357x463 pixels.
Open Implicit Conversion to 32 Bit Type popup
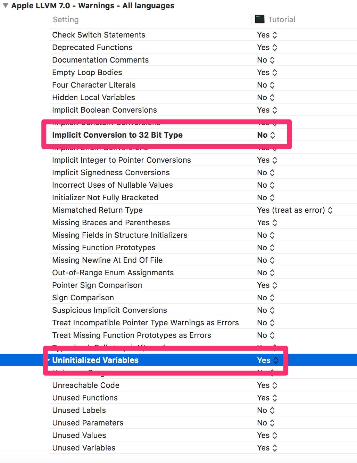click(x=266, y=135)
